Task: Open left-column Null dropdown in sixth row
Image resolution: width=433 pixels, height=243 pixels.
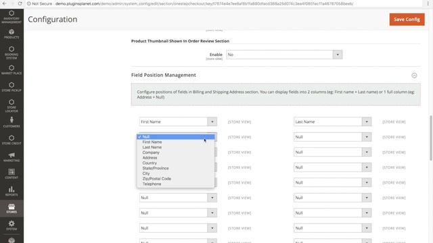Action: (x=178, y=198)
